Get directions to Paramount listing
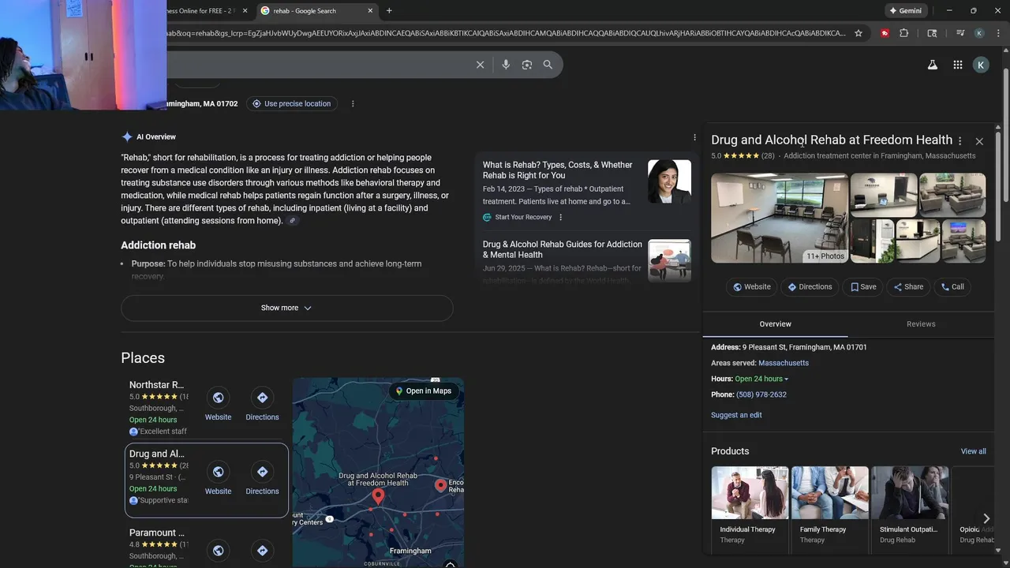 262,551
